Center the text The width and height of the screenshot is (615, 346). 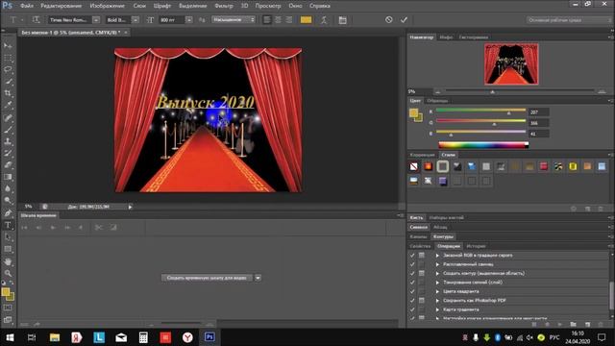(278, 19)
